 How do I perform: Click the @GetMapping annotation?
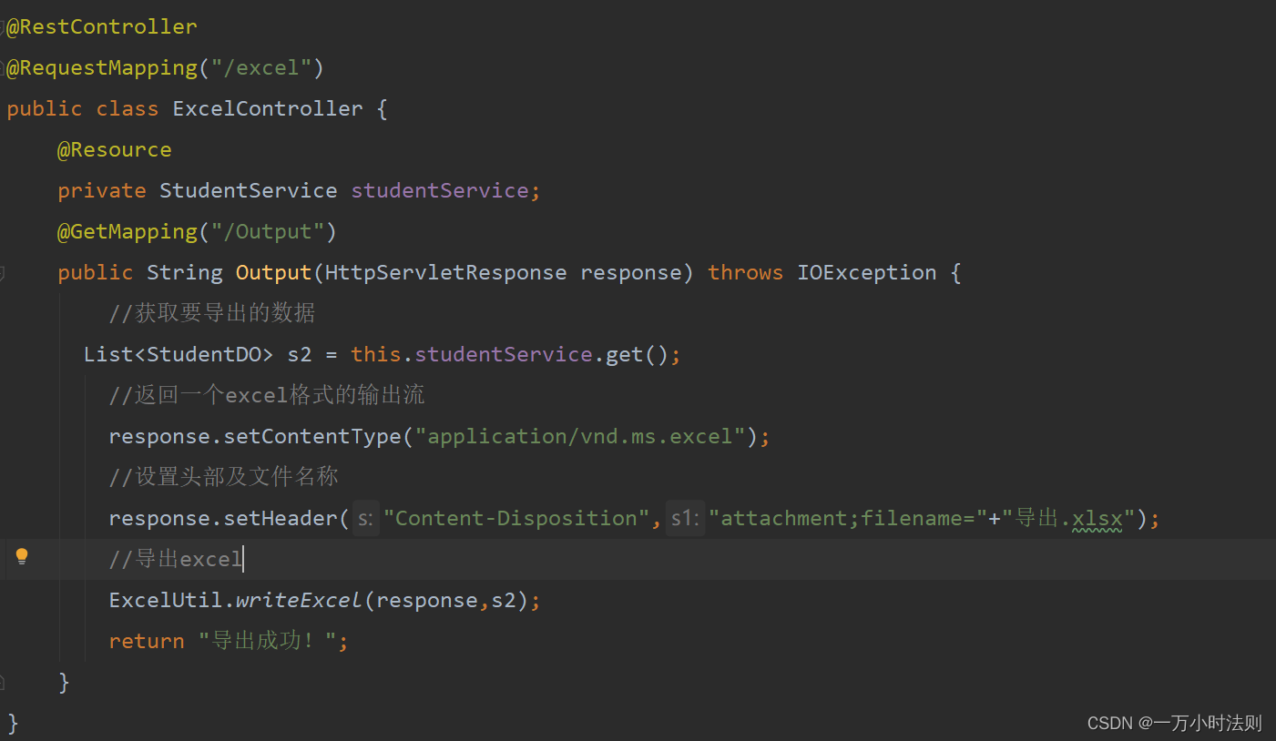pyautogui.click(x=128, y=231)
